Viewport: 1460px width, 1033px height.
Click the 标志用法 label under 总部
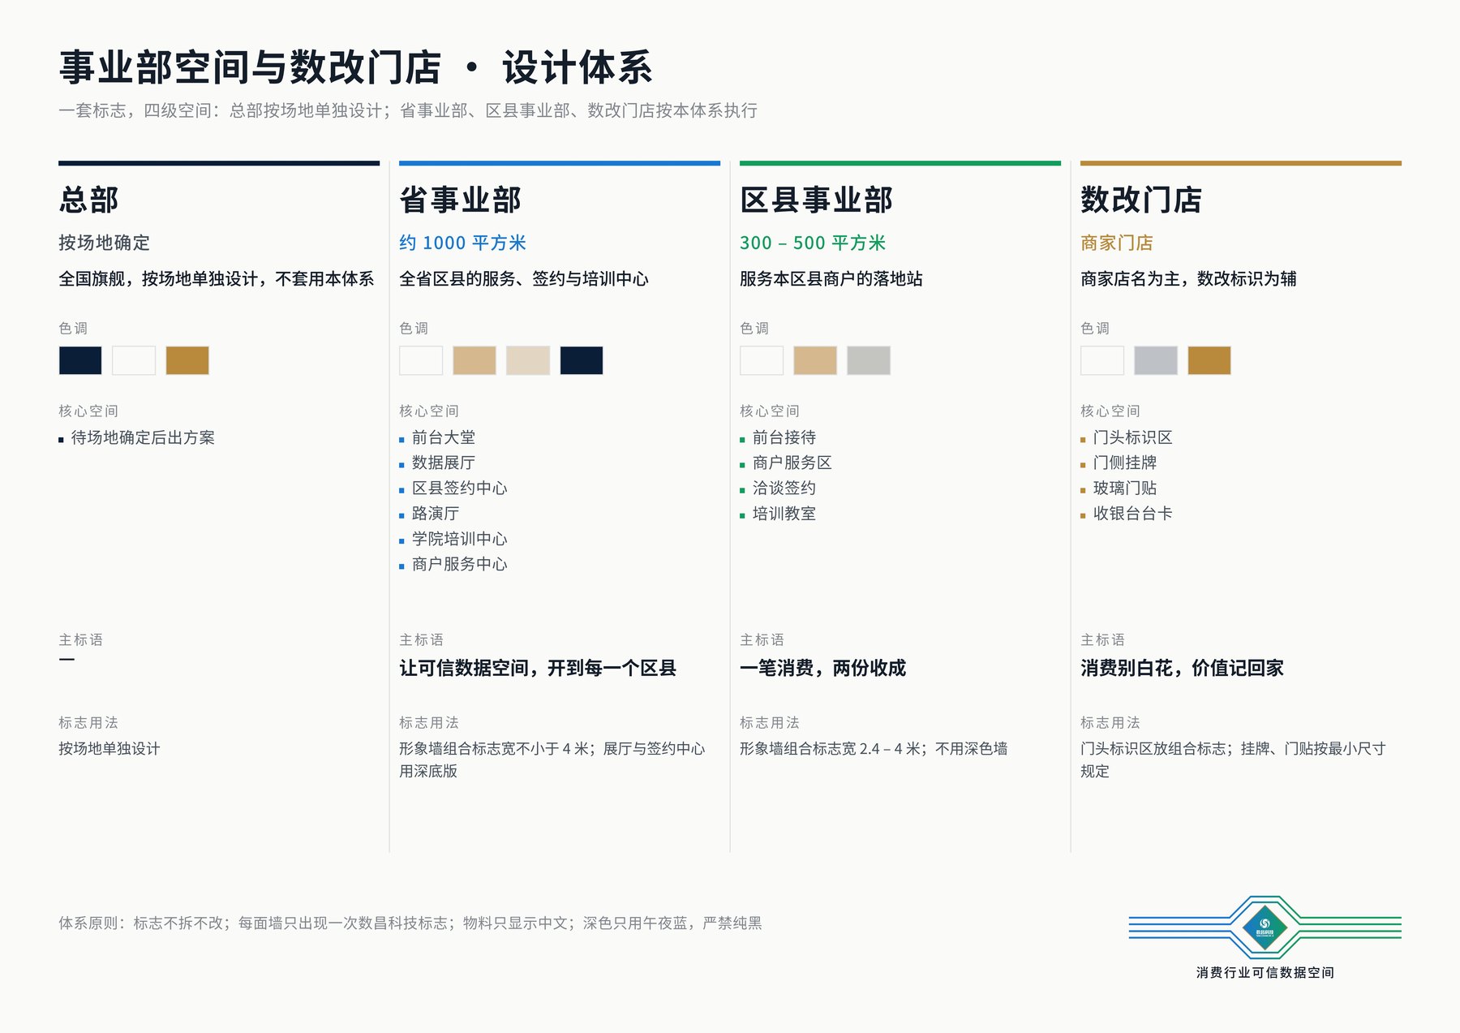(x=88, y=722)
